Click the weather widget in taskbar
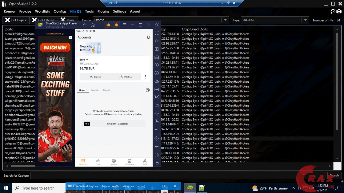 point(270,188)
